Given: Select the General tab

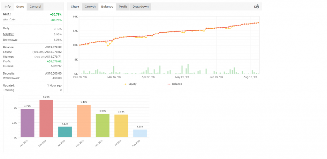Looking at the screenshot, I should tap(35, 7).
